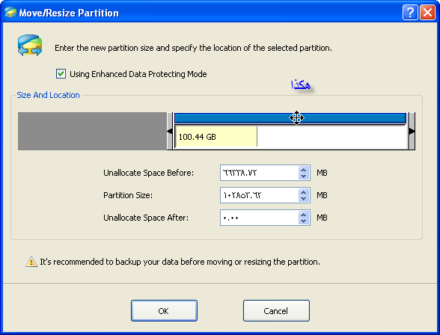
Task: Decrease Partition Size with down arrow
Action: pyautogui.click(x=303, y=198)
